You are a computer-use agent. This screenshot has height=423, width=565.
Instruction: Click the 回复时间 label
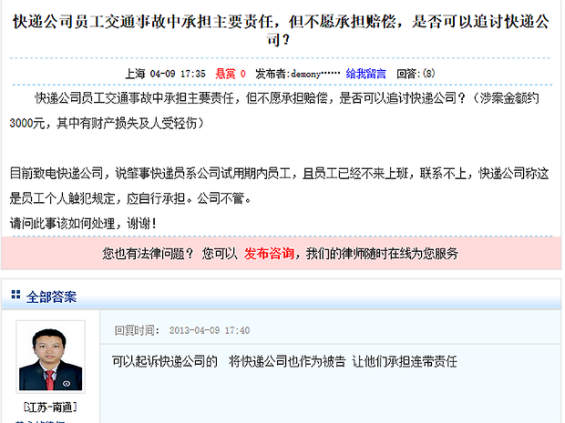point(136,330)
